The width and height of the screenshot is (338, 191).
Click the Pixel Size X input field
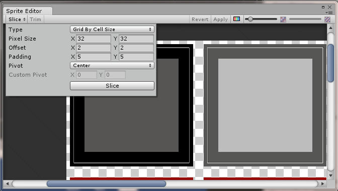pos(94,39)
